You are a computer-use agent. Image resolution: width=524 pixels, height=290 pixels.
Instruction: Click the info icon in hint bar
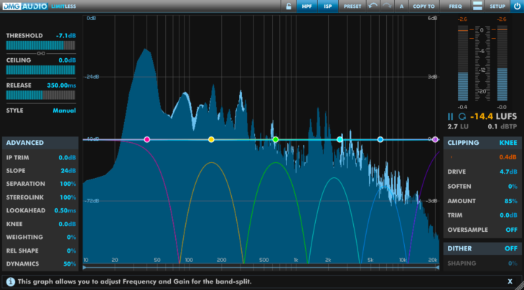pos(10,281)
